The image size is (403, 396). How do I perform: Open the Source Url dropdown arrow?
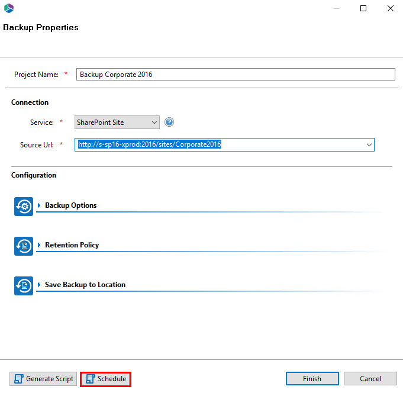[369, 144]
